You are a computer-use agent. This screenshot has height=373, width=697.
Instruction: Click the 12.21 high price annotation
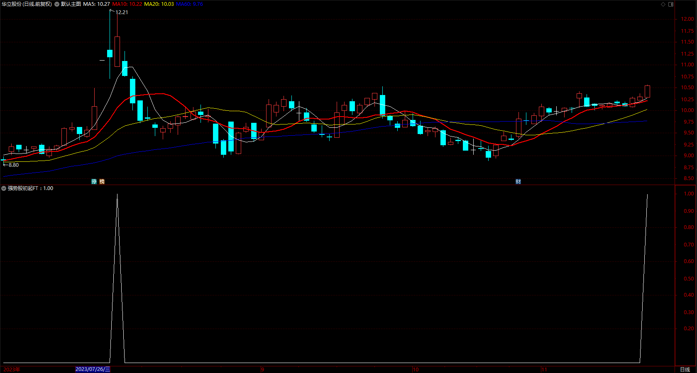pos(122,12)
